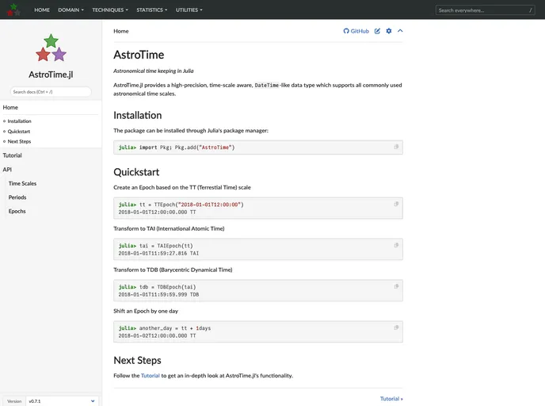Jump to Next Steps section in sidebar
The image size is (545, 406).
click(x=19, y=141)
